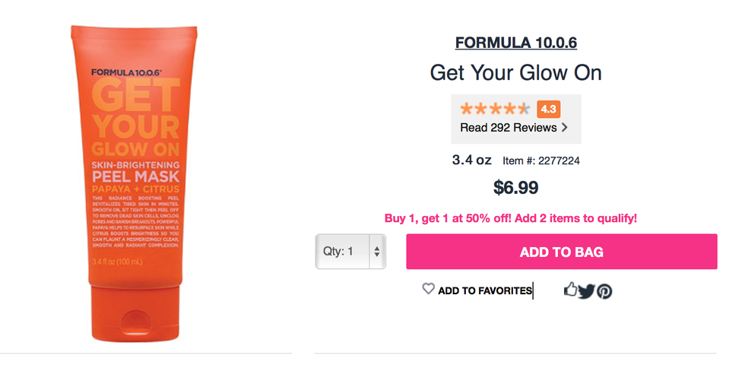The width and height of the screenshot is (745, 368).
Task: Open the FORMULA 10.0.6 brand link
Action: (515, 43)
